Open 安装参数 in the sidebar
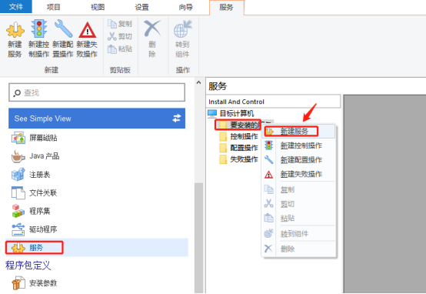This screenshot has width=426, height=294. click(35, 283)
